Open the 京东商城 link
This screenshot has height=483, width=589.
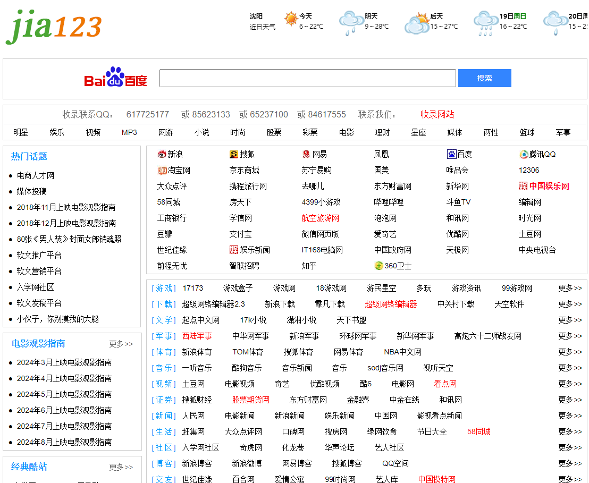(x=245, y=171)
